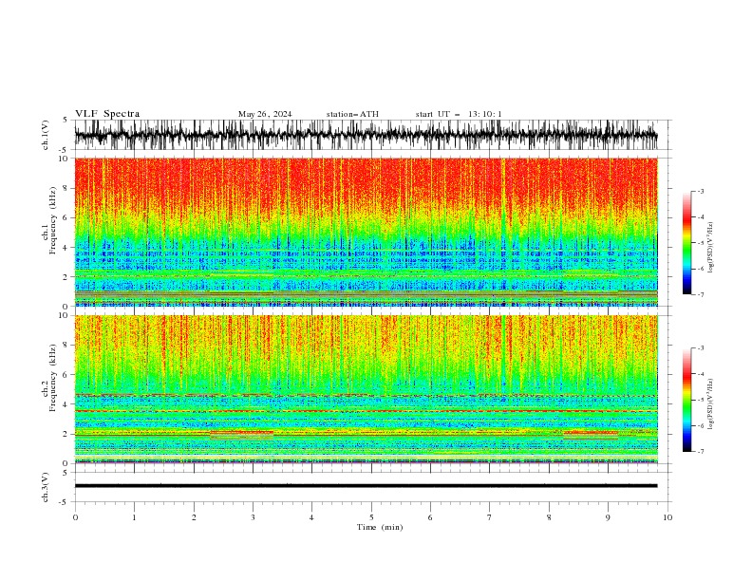Screen dimensions: 752x581
Task: Click the ch.2 Frequency (kHz) axis label
Action: [x=50, y=378]
